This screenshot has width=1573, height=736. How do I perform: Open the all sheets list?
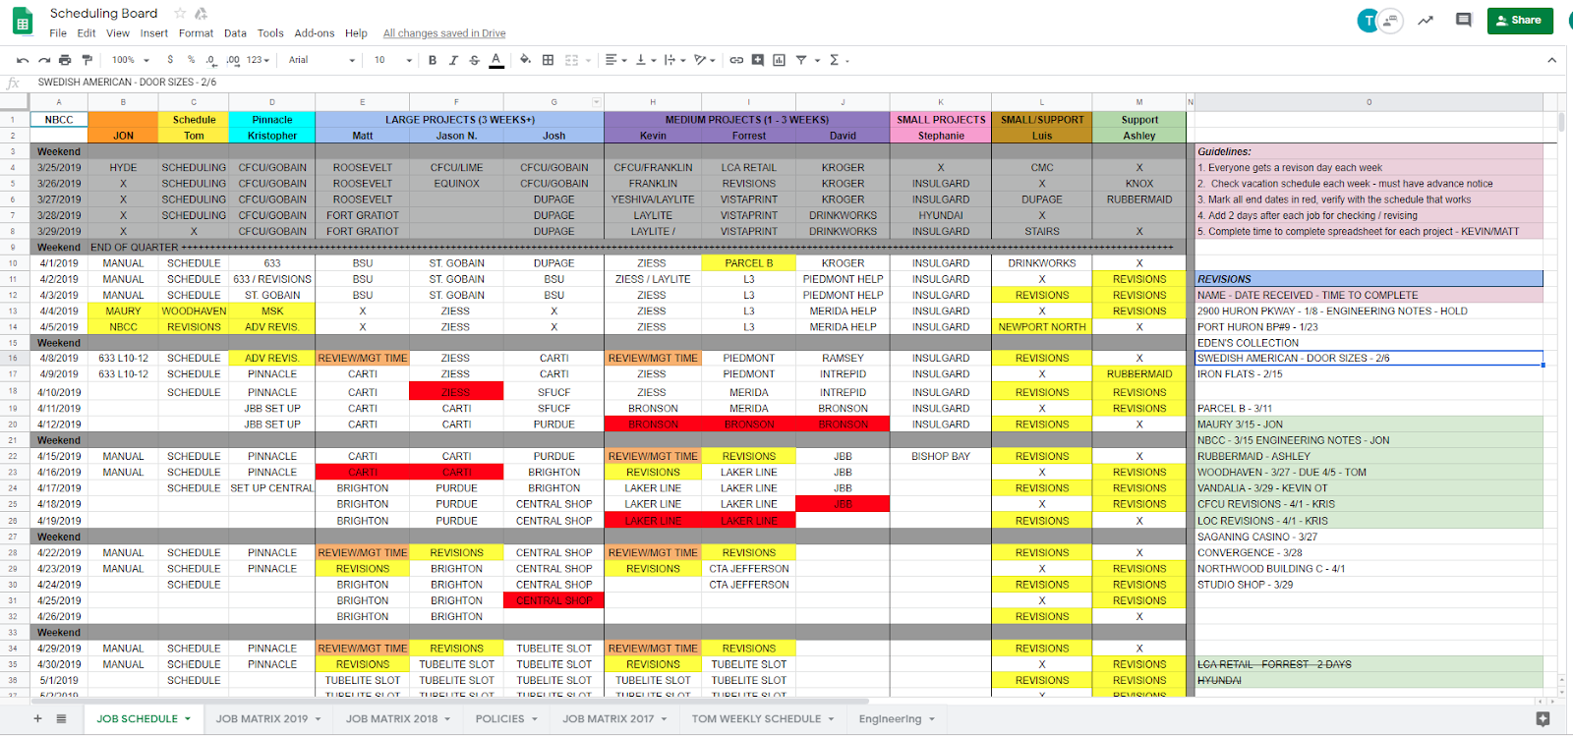(61, 719)
